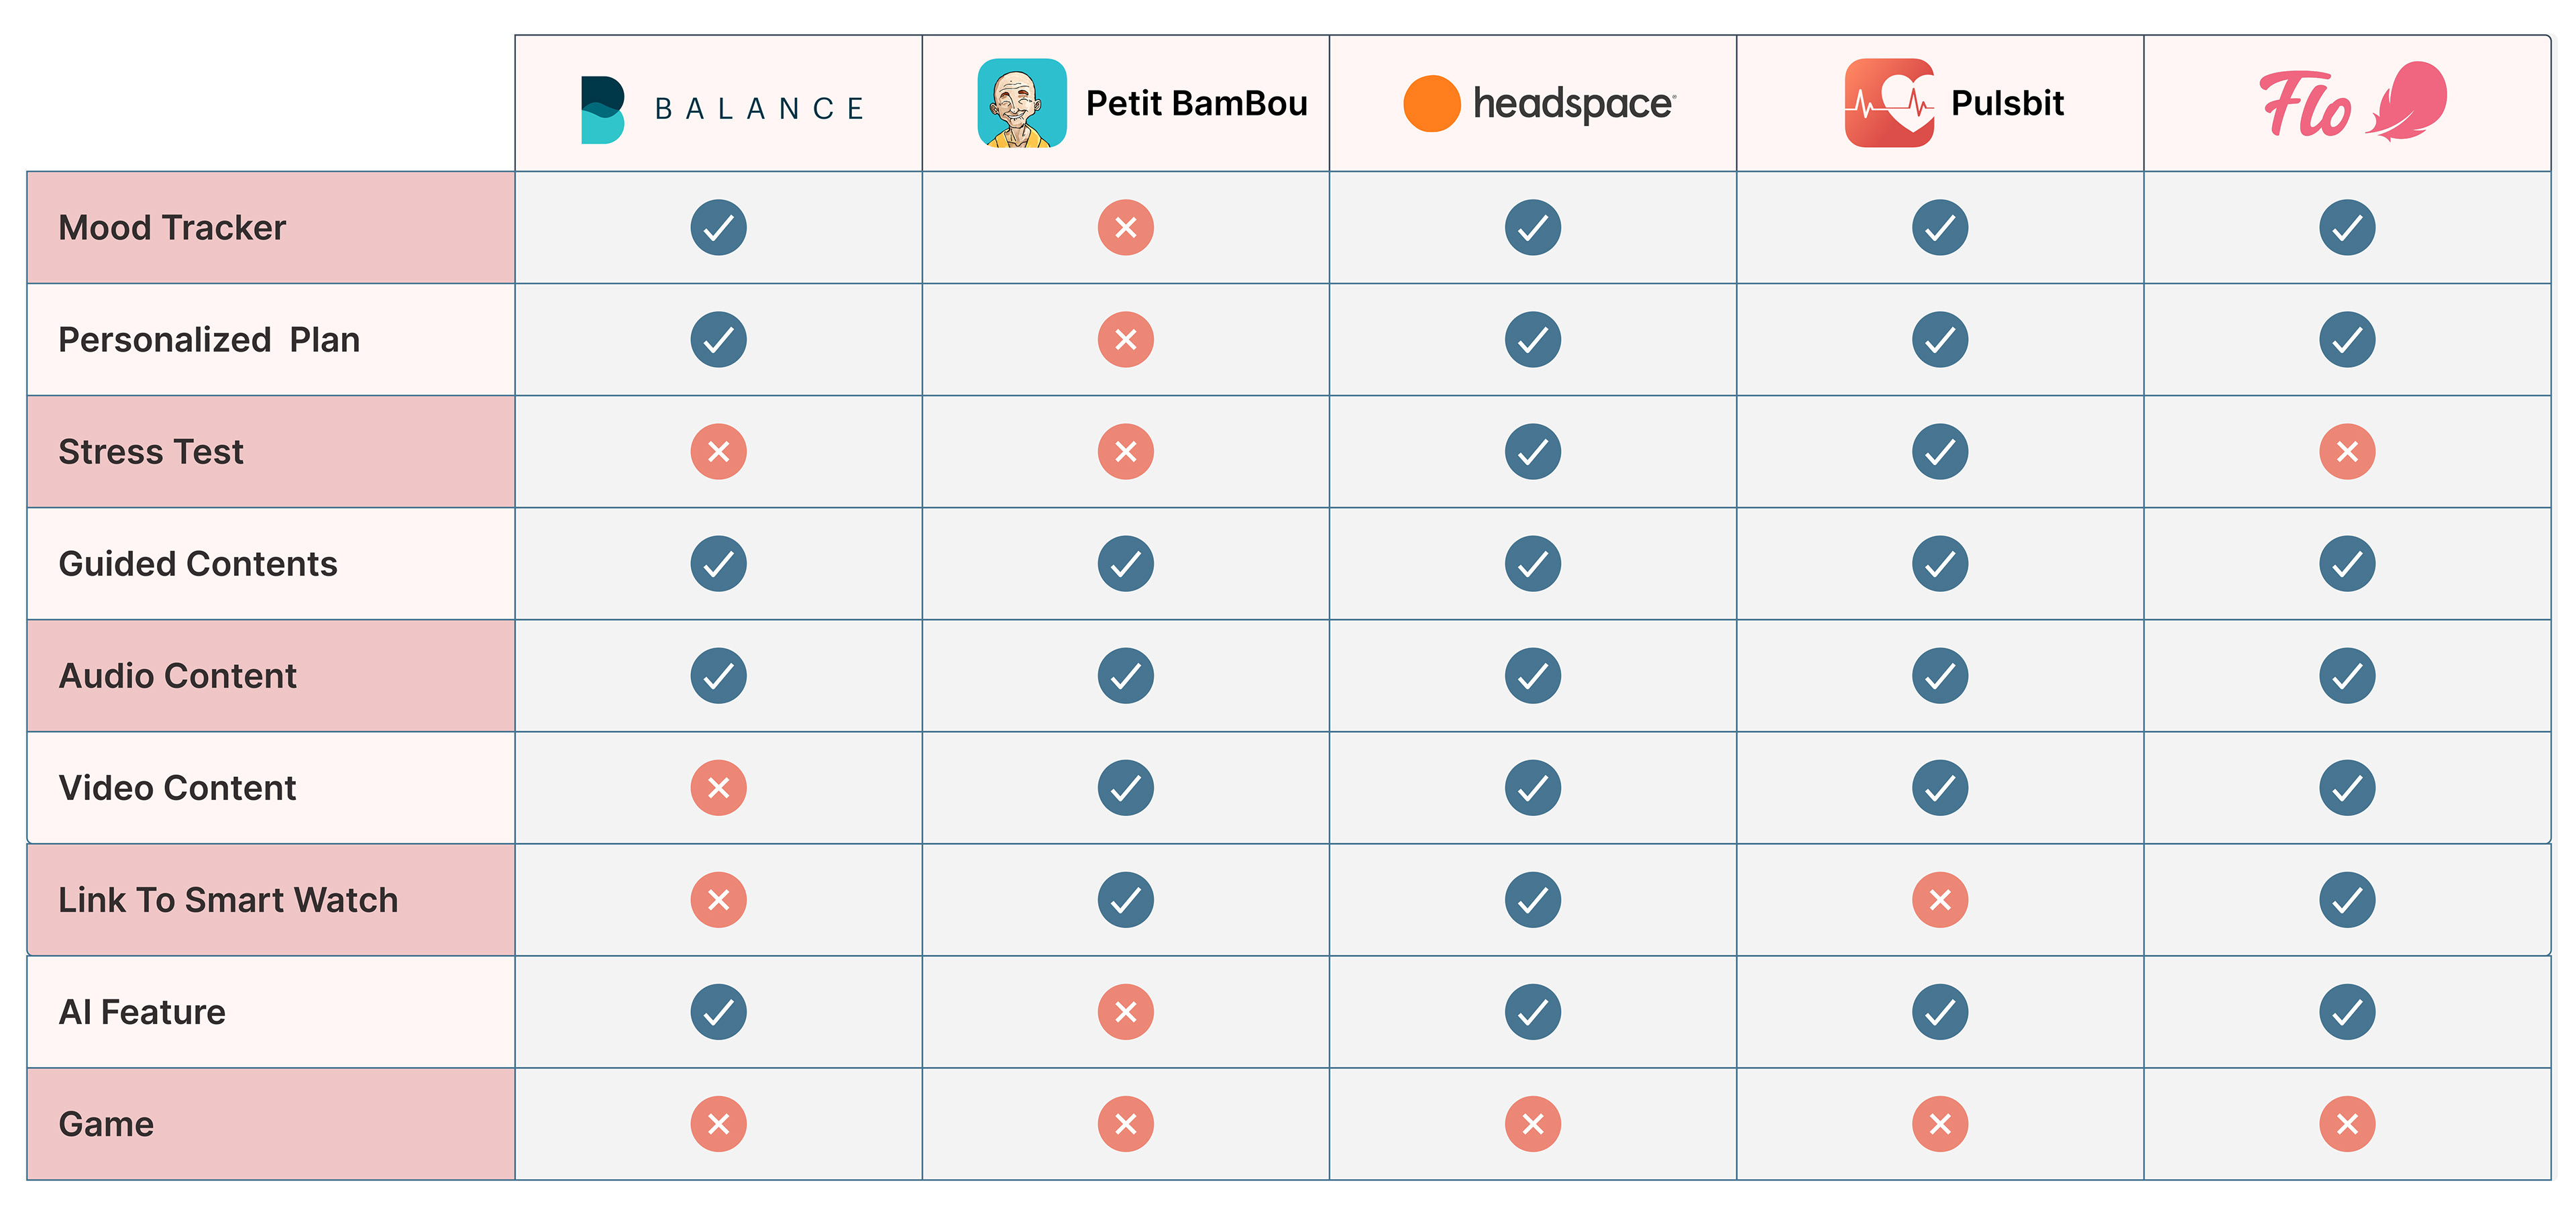The height and width of the screenshot is (1214, 2576).
Task: Select the Link To Smart Watch label
Action: pyautogui.click(x=228, y=900)
